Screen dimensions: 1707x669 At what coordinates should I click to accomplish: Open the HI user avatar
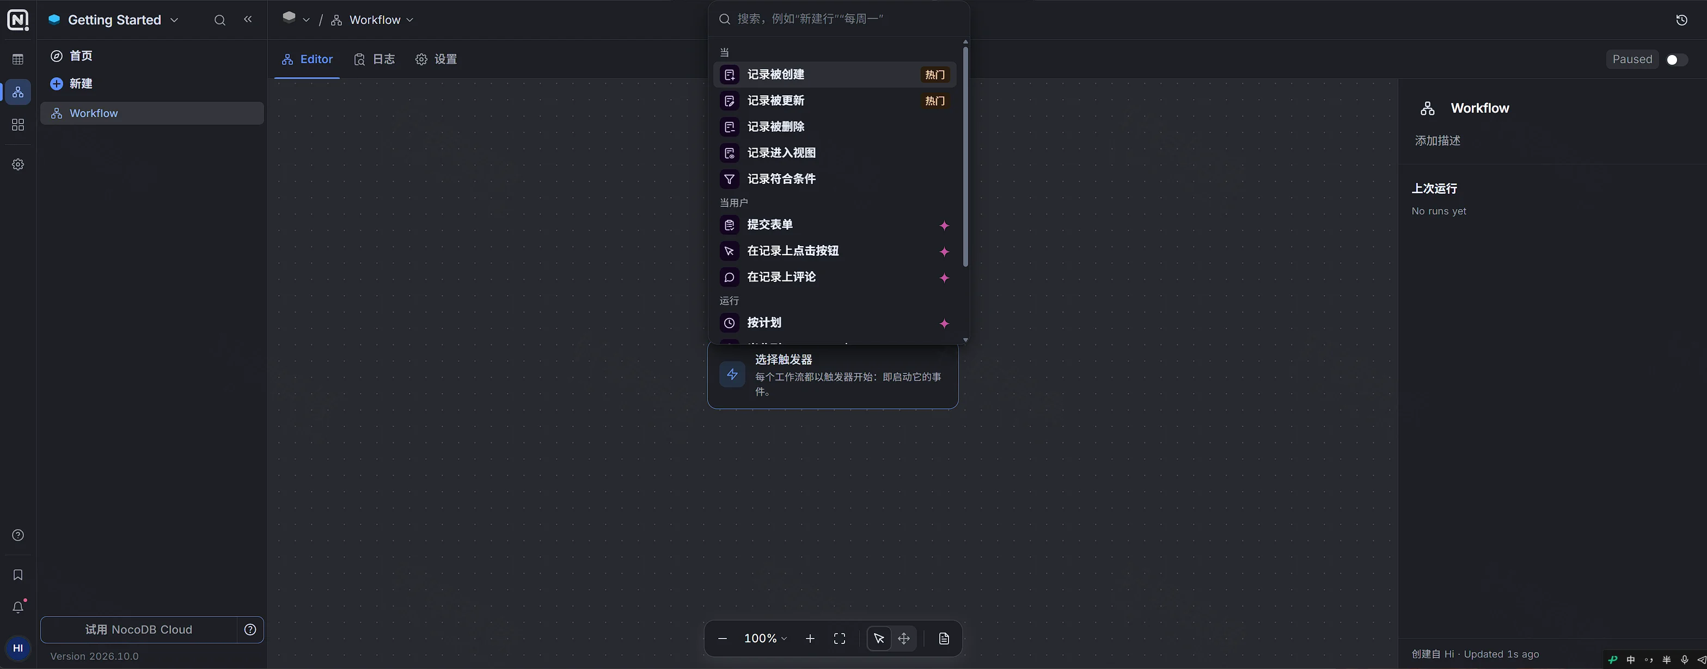tap(18, 648)
